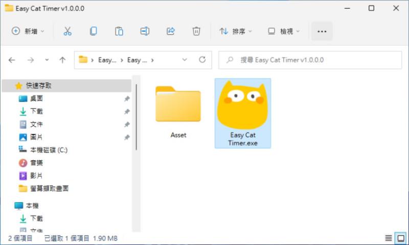Click the first 'Easy...' breadcrumb segment
The height and width of the screenshot is (245, 409).
pyautogui.click(x=107, y=60)
